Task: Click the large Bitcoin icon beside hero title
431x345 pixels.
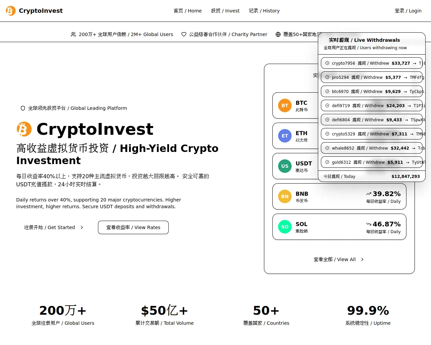Action: (24, 129)
